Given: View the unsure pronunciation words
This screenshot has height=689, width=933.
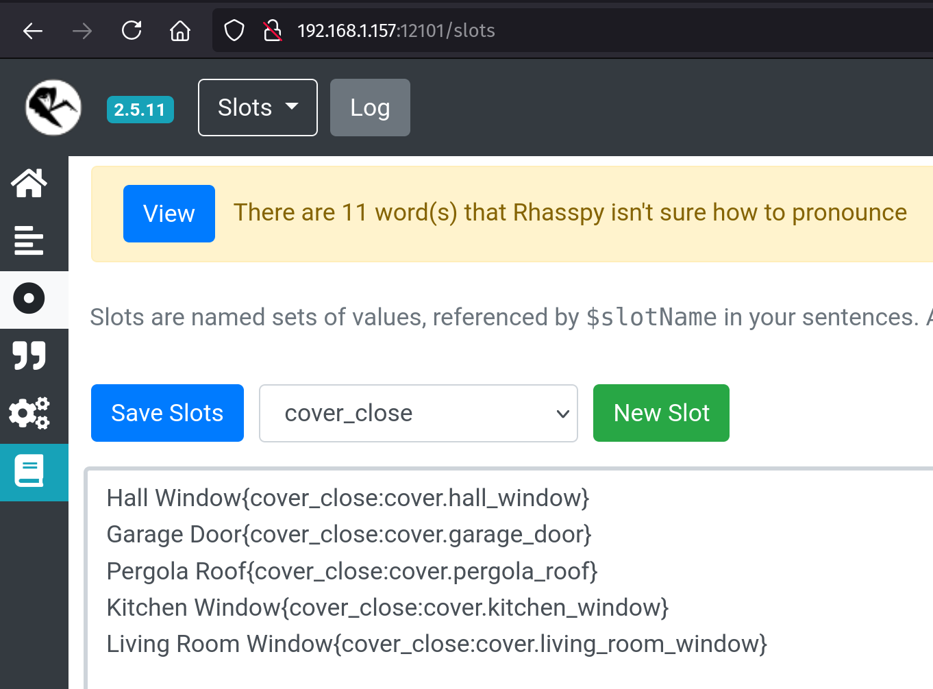Looking at the screenshot, I should point(169,213).
